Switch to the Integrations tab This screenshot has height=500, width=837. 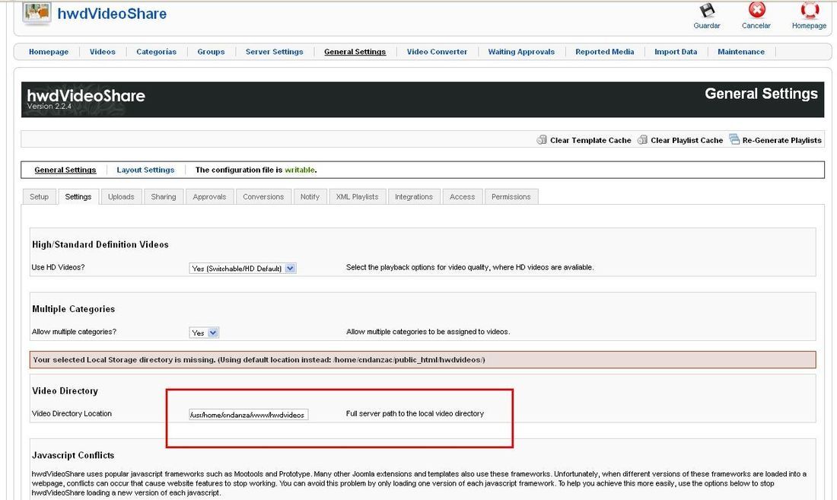pos(414,196)
